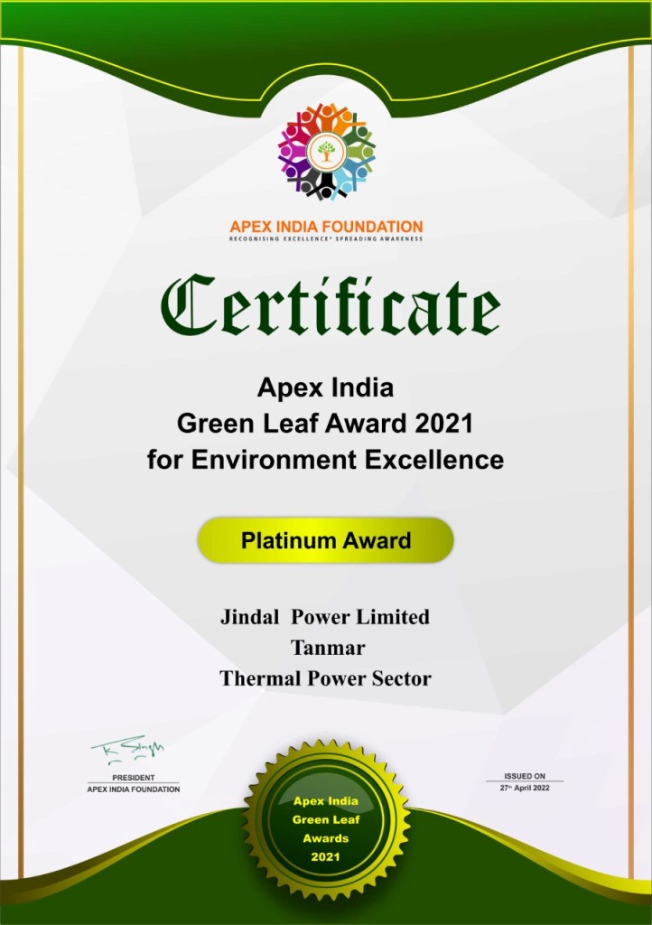Click the tree symbol inside the logo center

tap(326, 152)
